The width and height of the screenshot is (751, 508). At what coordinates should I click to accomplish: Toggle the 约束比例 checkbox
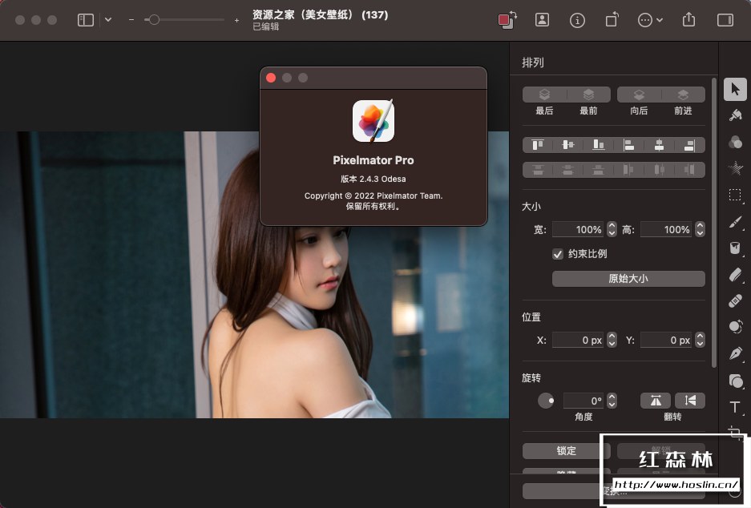pos(558,254)
